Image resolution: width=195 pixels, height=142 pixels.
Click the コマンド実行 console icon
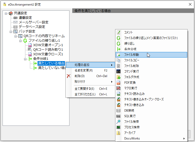click(x=118, y=72)
